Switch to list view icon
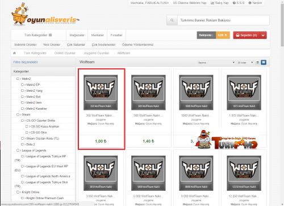This screenshot has width=284, height=206. tap(257, 62)
